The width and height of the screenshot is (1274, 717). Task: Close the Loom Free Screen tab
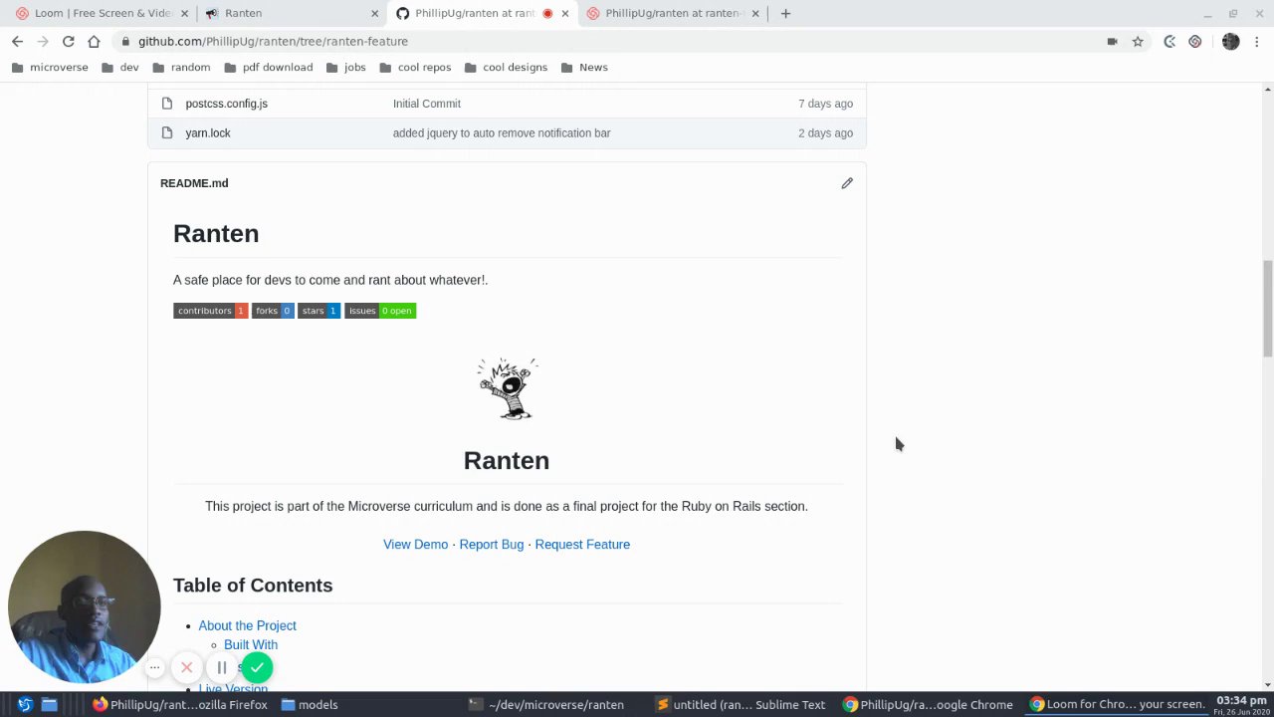coord(184,13)
